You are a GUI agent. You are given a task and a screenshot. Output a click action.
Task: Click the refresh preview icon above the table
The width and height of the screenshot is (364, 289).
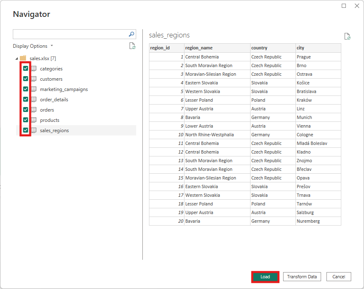tap(347, 36)
